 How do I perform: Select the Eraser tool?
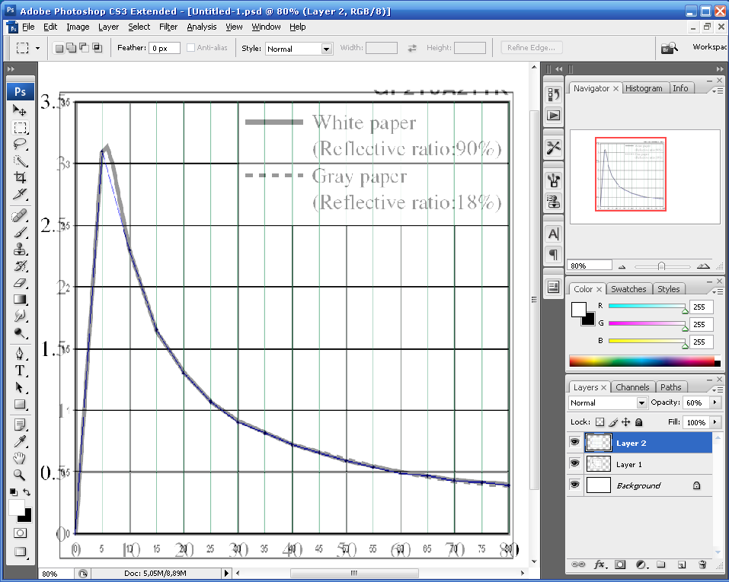click(x=21, y=282)
